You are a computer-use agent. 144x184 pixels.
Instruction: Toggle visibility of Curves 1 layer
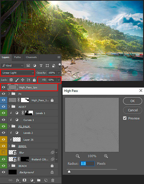3,120
